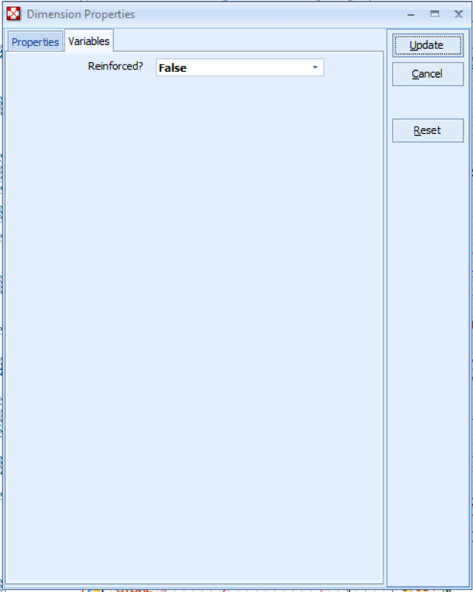This screenshot has width=473, height=592.
Task: Select the Variables tab
Action: click(89, 41)
